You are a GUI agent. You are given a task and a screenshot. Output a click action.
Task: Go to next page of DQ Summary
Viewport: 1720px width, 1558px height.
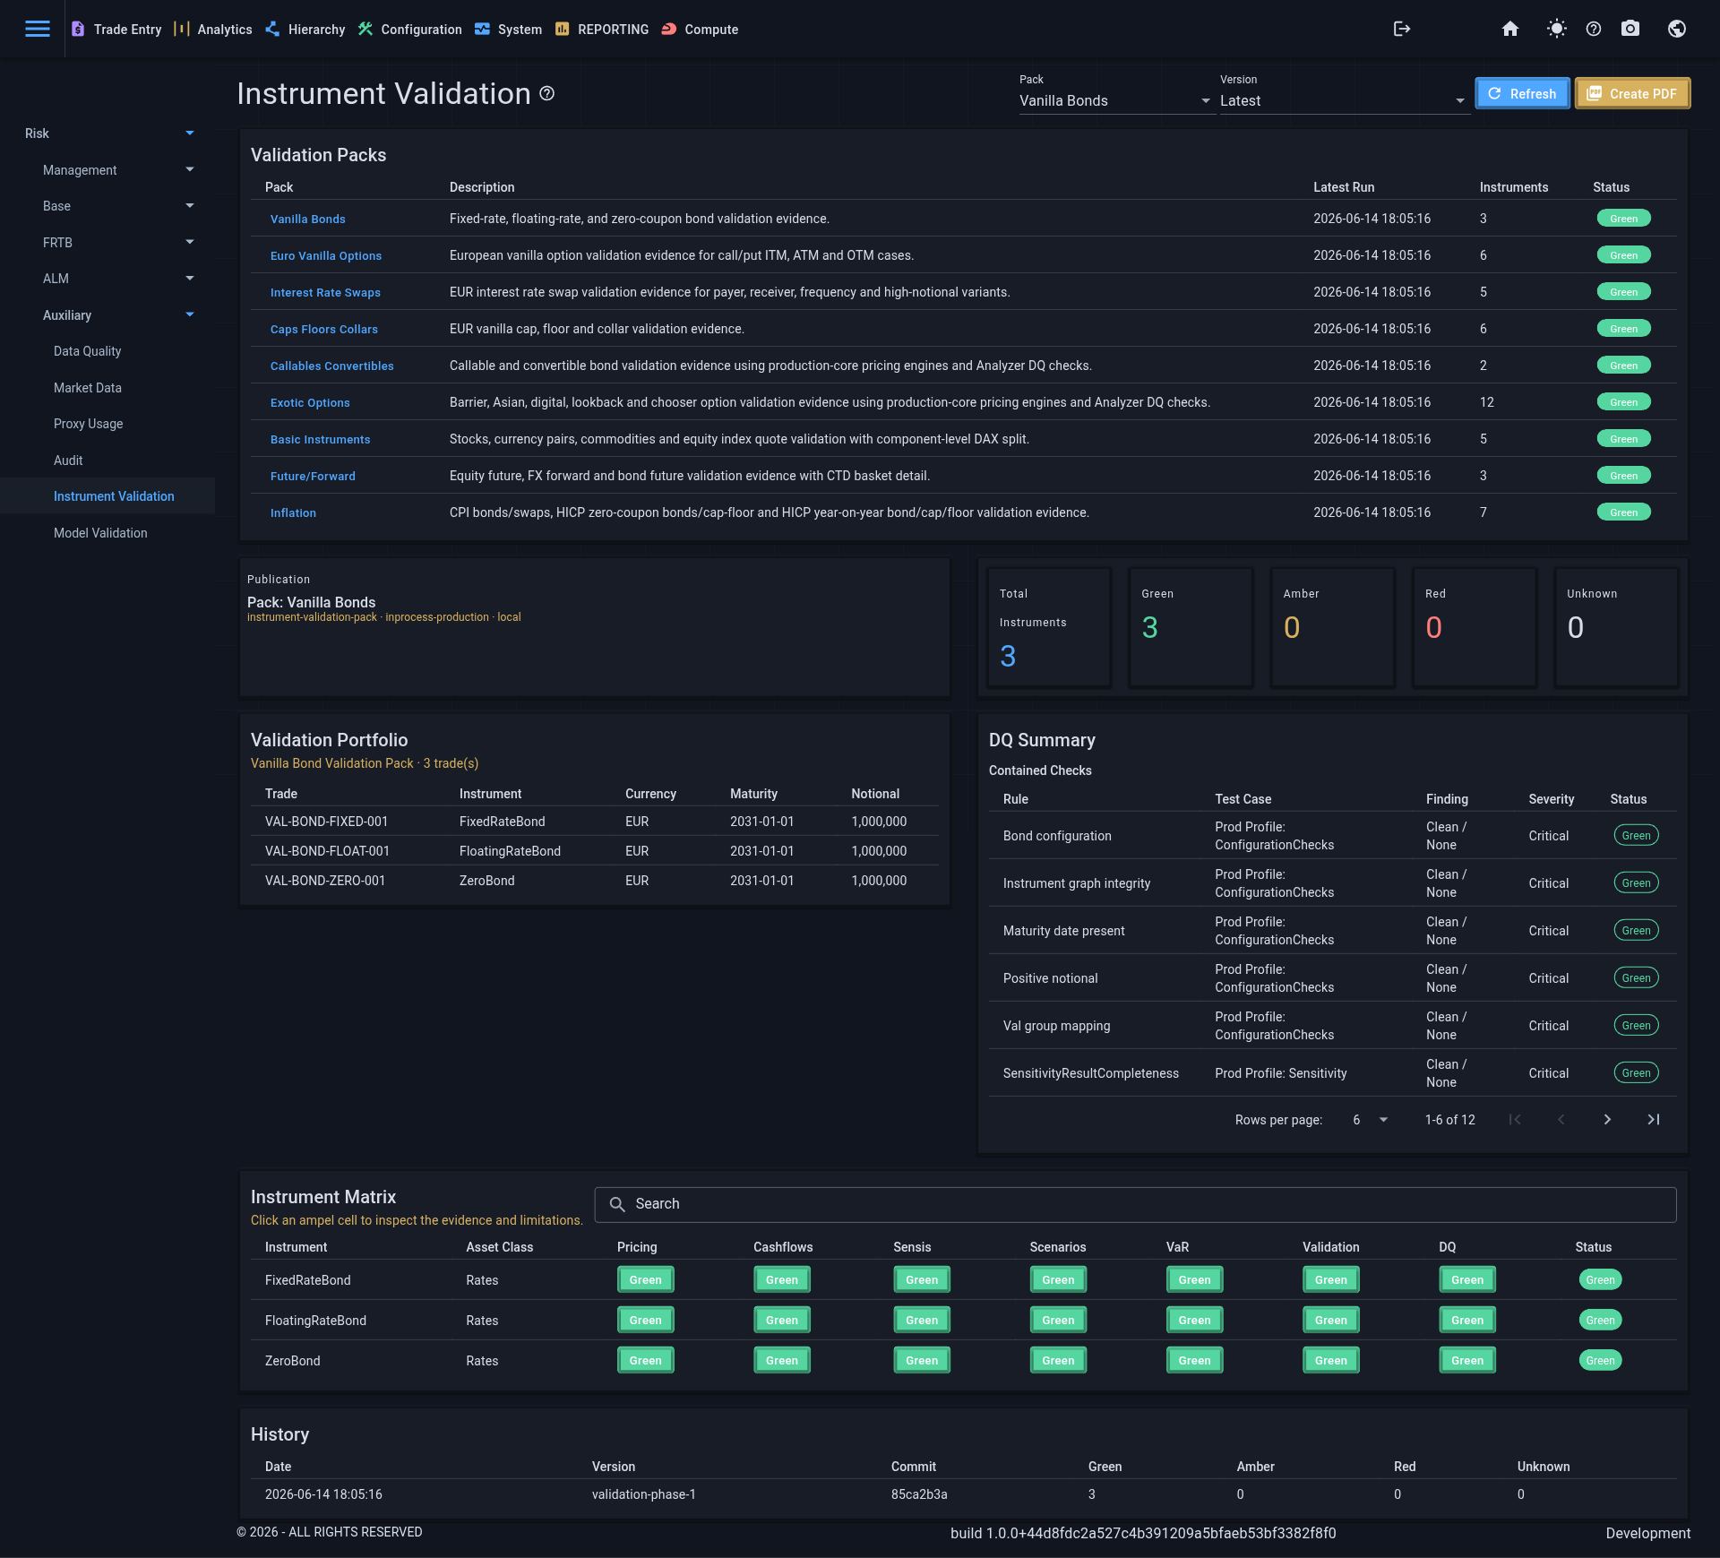1607,1120
